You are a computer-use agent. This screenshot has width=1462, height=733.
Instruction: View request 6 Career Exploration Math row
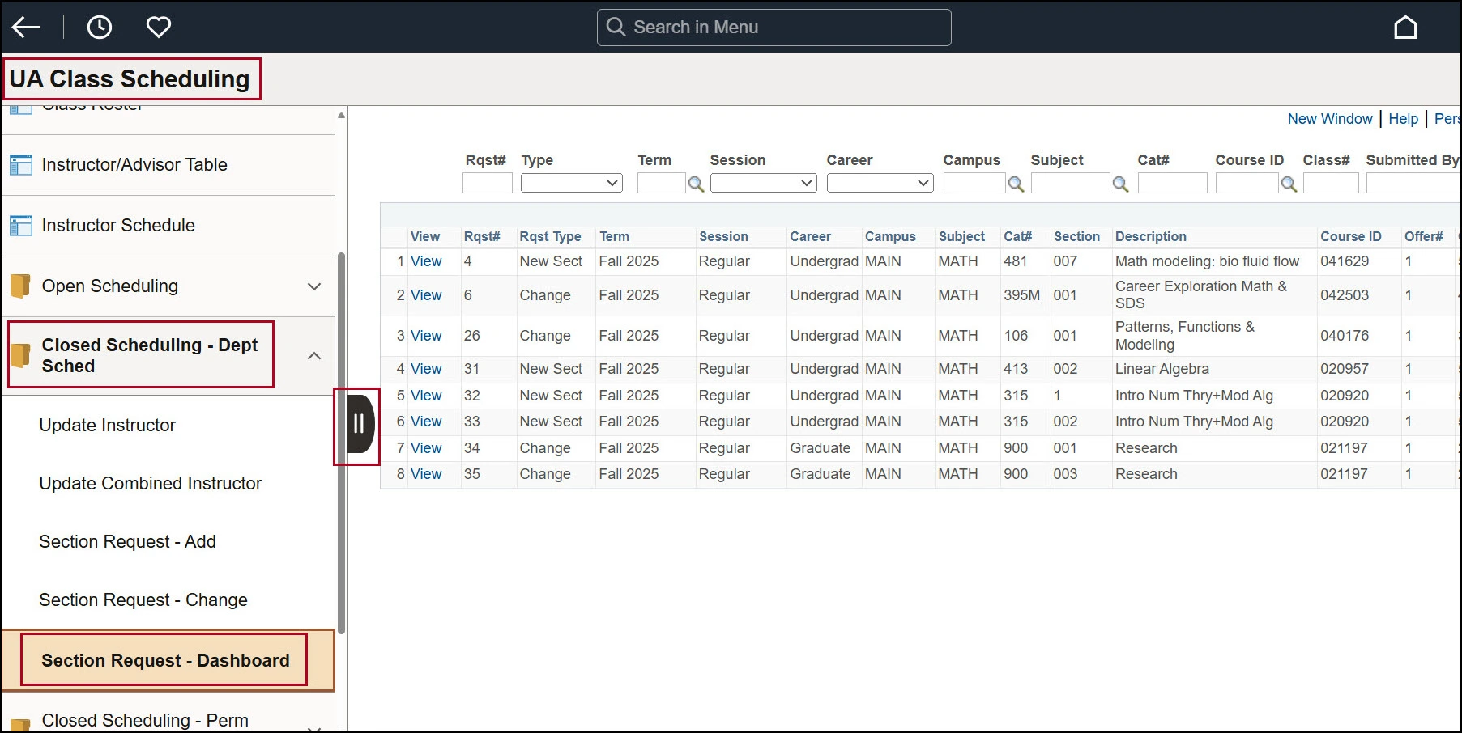point(426,295)
